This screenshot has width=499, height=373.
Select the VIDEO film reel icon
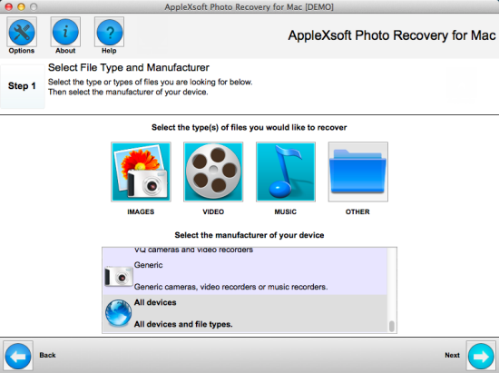[x=213, y=172]
